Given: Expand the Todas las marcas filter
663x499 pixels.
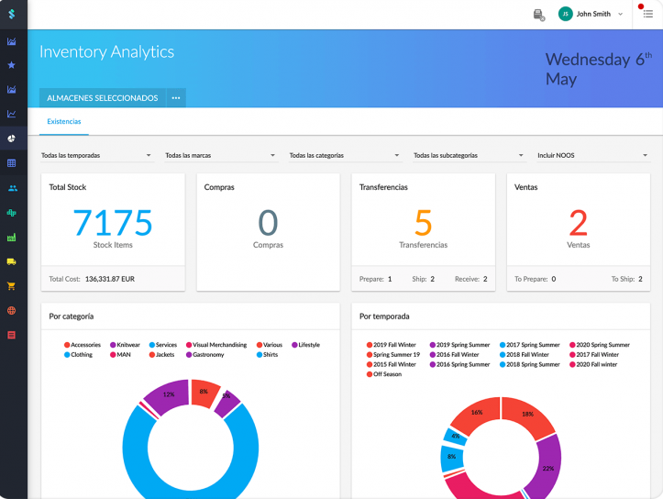Looking at the screenshot, I should [220, 156].
